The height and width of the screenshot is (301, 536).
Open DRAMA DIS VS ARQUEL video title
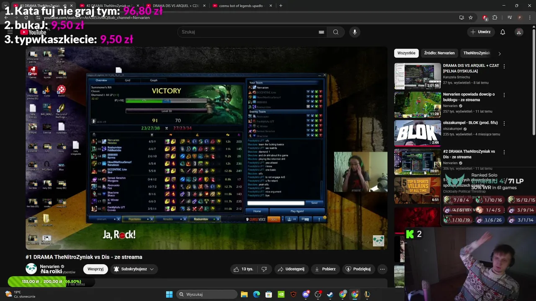click(x=471, y=68)
